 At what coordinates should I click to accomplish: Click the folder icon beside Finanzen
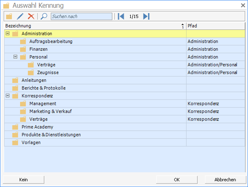pyautogui.click(x=23, y=49)
